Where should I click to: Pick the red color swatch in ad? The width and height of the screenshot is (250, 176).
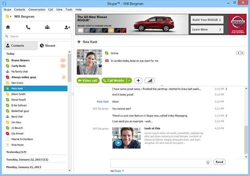[x=123, y=30]
